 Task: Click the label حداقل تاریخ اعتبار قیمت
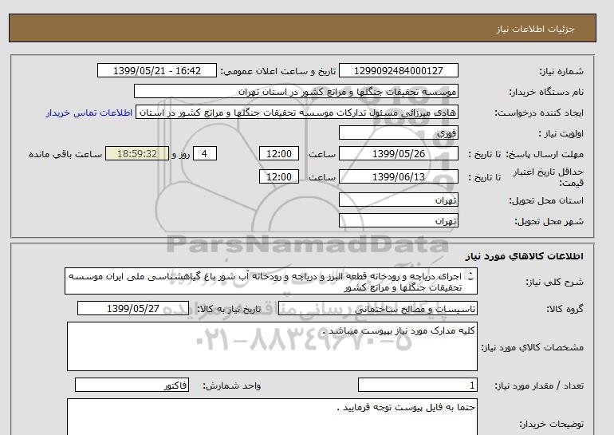coord(549,177)
